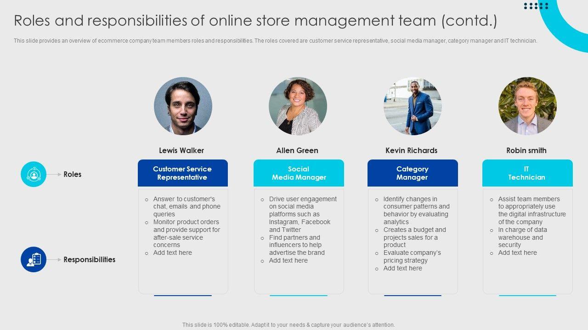This screenshot has width=588, height=330.
Task: Click the 'Category Manager' role header
Action: pos(413,173)
